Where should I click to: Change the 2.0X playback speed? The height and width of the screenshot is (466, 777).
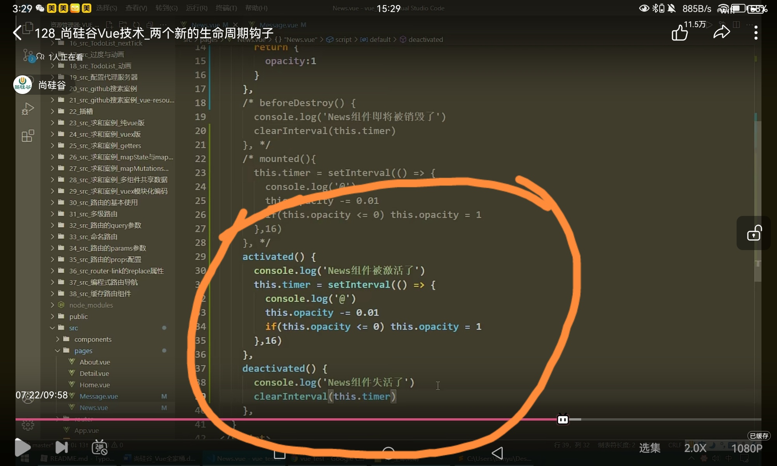click(x=695, y=448)
